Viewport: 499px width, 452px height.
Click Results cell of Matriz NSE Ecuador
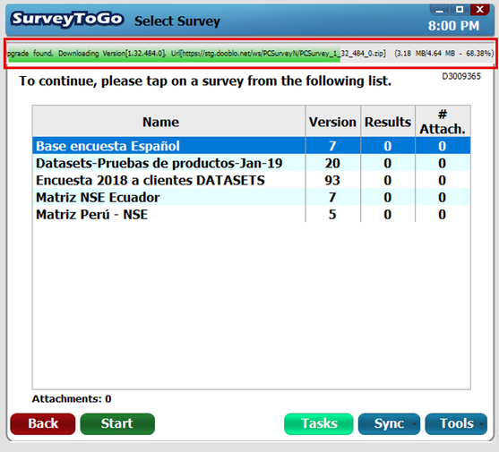click(388, 198)
